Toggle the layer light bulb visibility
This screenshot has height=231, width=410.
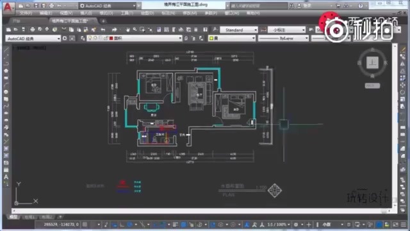[x=90, y=38]
